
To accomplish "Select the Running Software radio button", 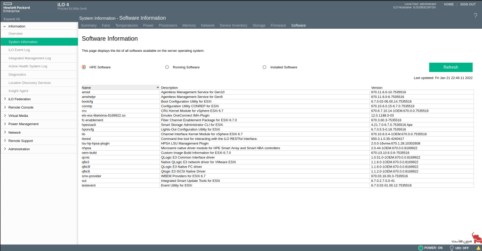I will pos(167,67).
